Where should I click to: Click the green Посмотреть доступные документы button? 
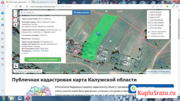[43, 59]
